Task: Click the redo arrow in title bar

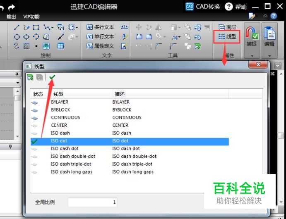Action: 12,7
